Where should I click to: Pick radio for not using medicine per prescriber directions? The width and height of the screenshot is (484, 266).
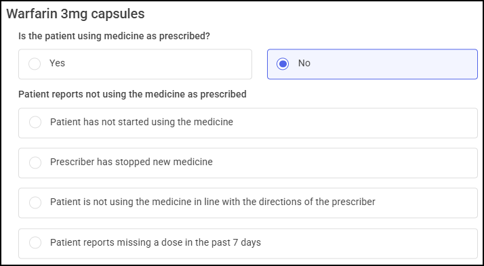35,202
